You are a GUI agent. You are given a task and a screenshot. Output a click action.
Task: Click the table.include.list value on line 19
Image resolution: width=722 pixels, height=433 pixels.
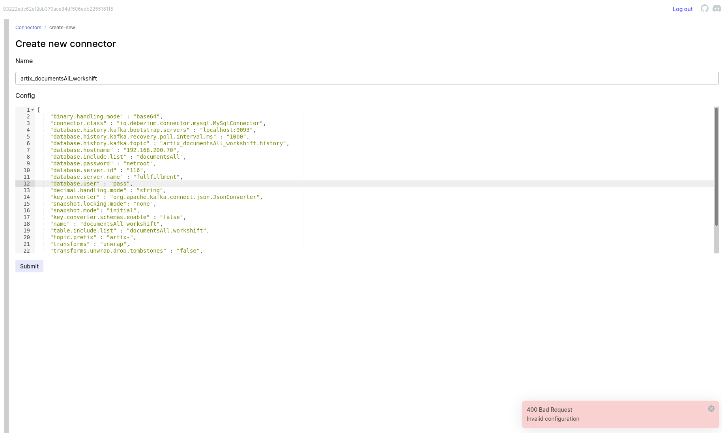click(167, 231)
